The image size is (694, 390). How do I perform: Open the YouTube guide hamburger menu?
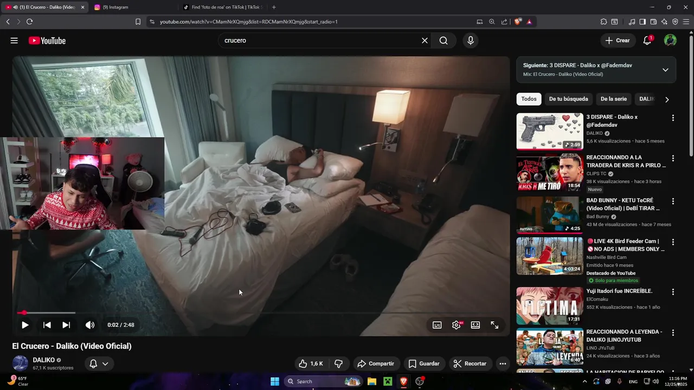pos(14,41)
